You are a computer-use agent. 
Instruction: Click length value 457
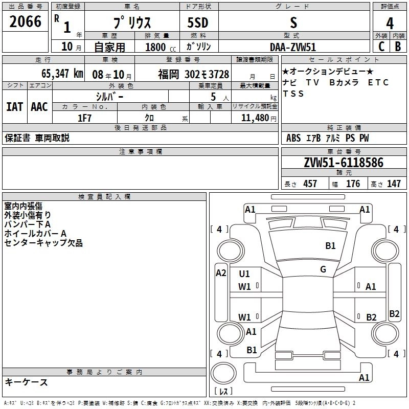pyautogui.click(x=310, y=184)
